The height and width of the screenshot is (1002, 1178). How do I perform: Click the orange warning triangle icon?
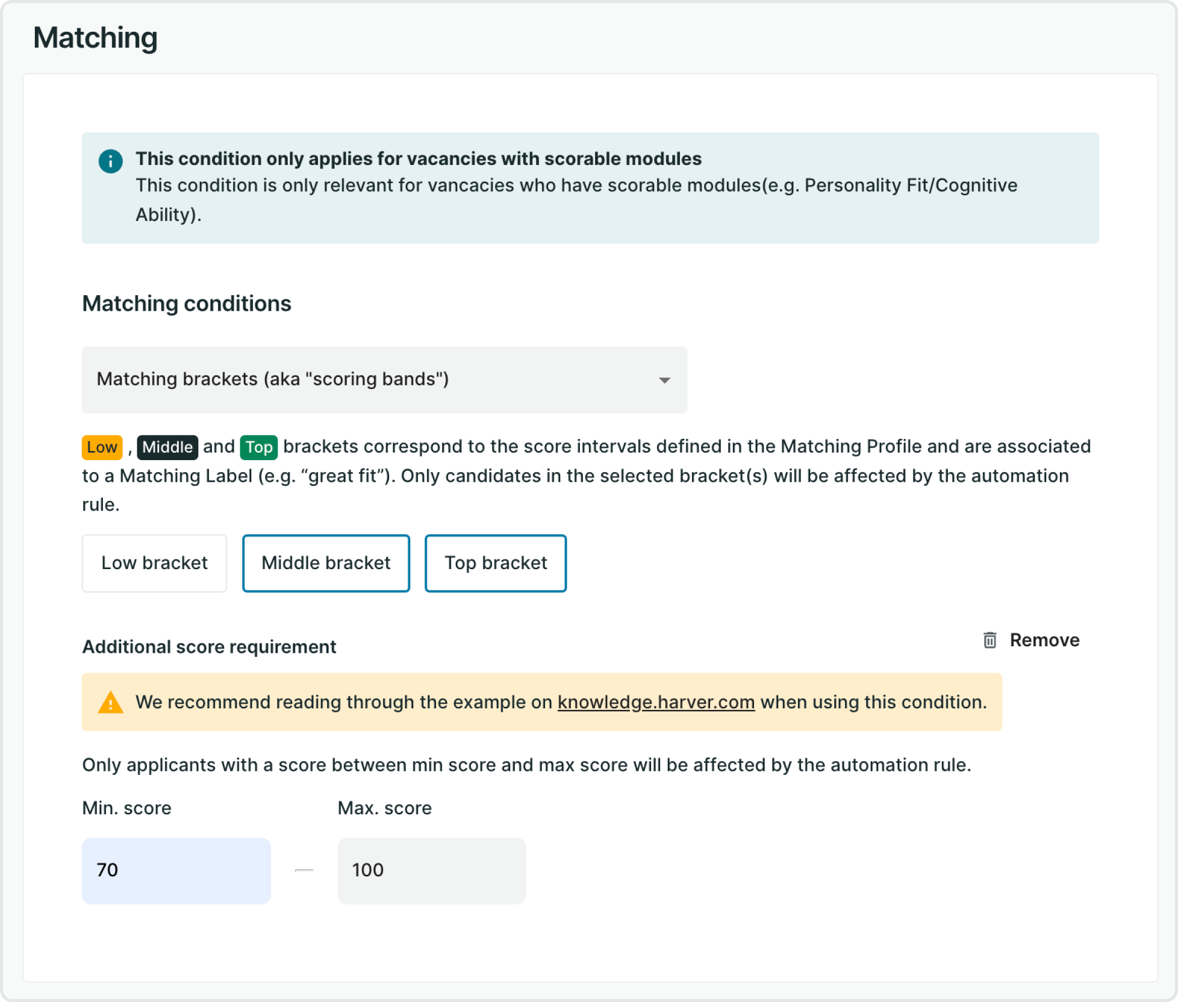(x=110, y=703)
